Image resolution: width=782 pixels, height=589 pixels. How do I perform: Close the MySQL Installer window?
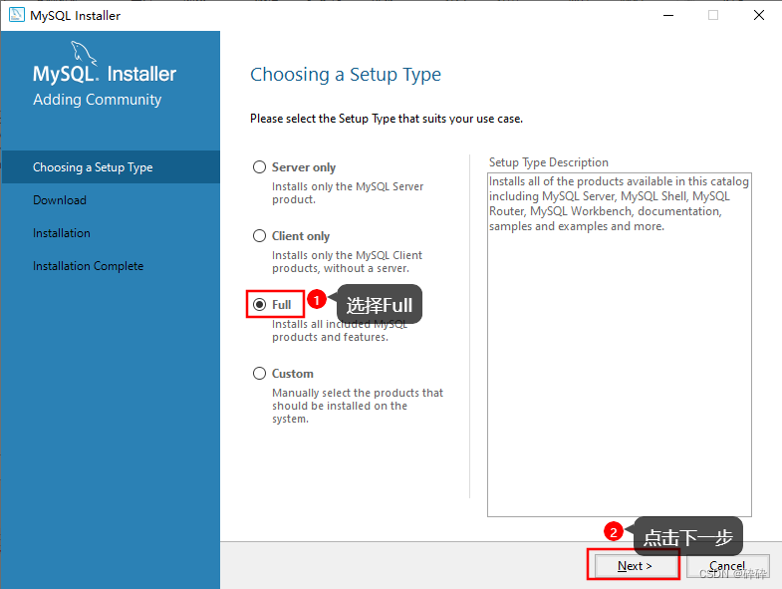758,15
